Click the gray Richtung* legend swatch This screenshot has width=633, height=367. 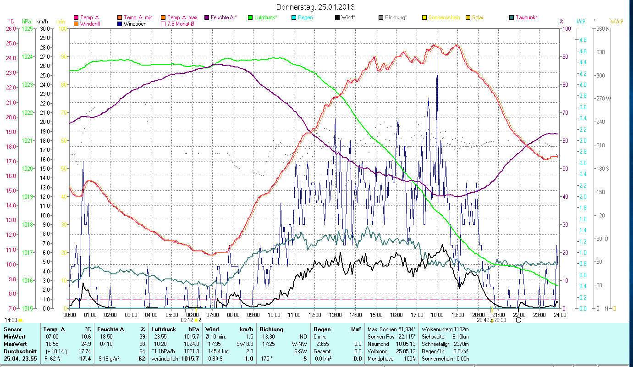(x=380, y=17)
